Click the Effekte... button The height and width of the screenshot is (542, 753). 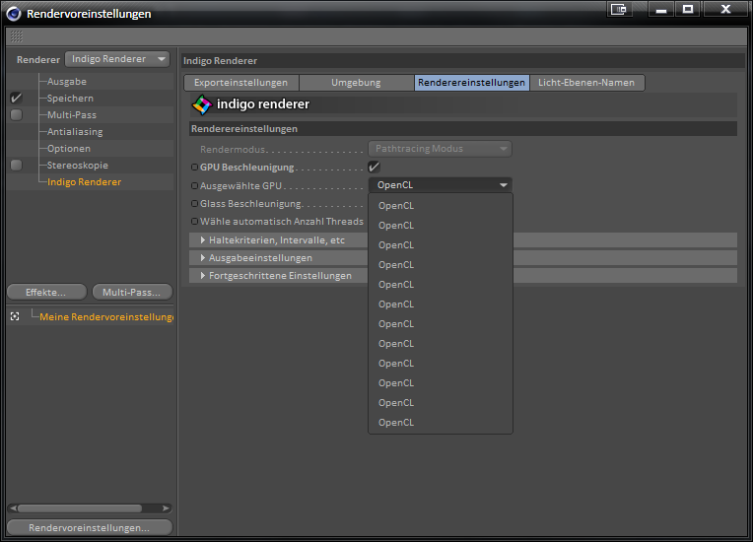(x=45, y=293)
